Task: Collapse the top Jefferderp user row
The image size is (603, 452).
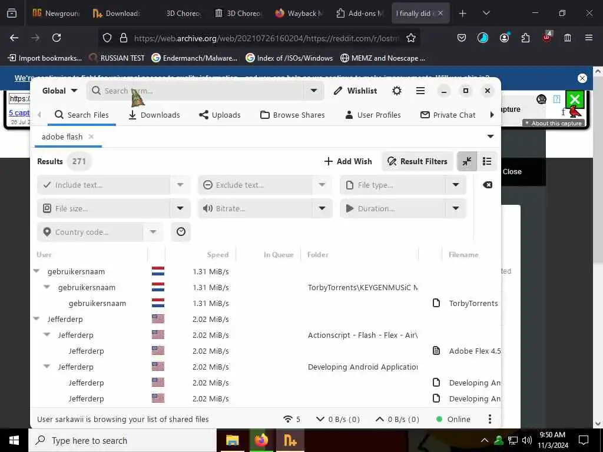Action: tap(37, 318)
